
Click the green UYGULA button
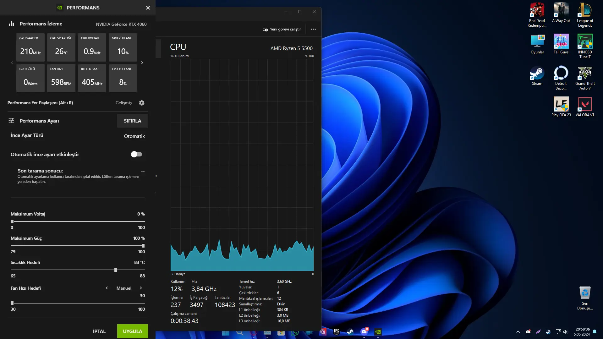tap(133, 331)
